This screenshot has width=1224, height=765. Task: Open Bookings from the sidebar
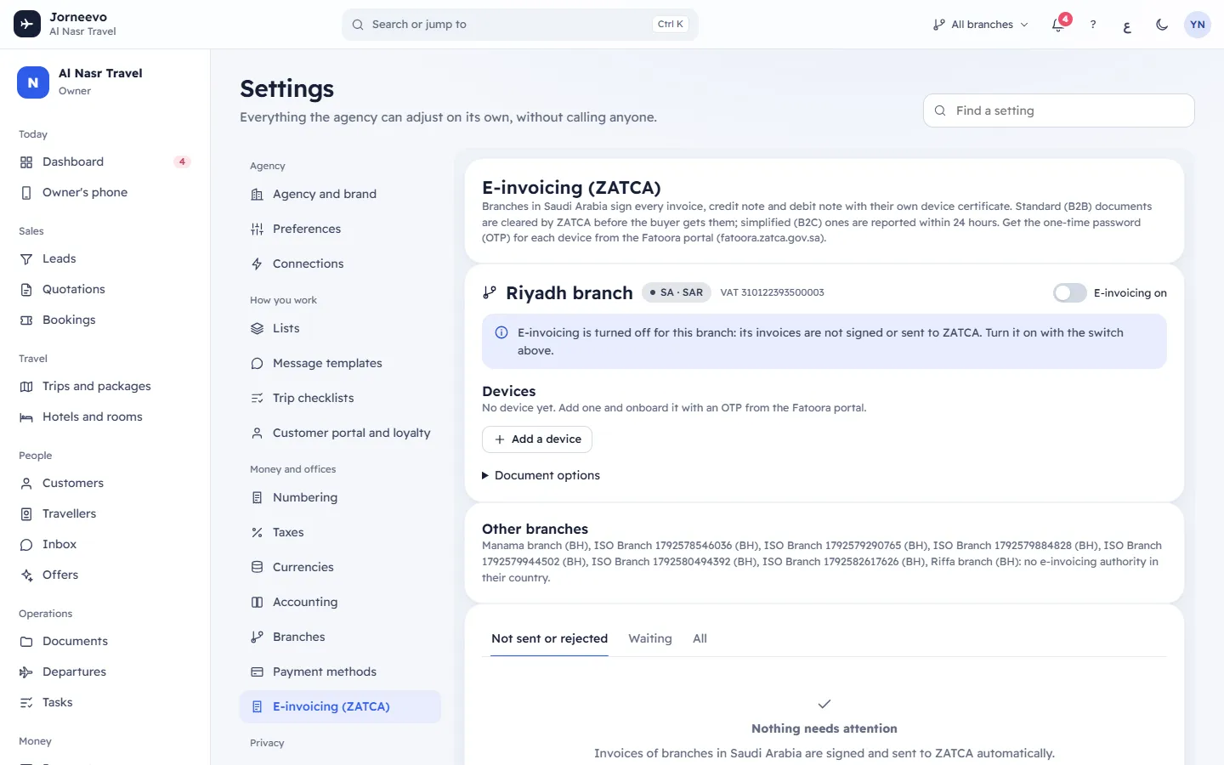click(105, 320)
